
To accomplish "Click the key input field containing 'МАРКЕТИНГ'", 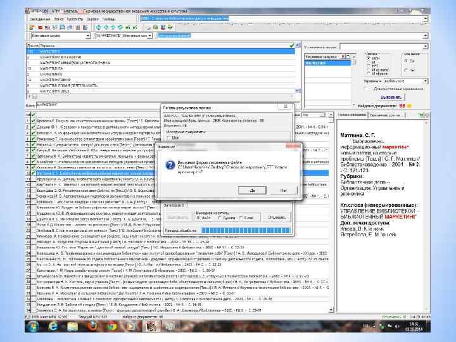I will pyautogui.click(x=168, y=105).
